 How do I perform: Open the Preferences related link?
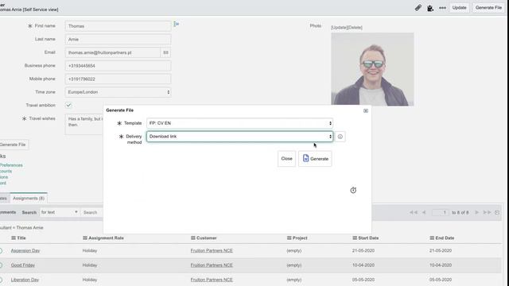[x=11, y=165]
